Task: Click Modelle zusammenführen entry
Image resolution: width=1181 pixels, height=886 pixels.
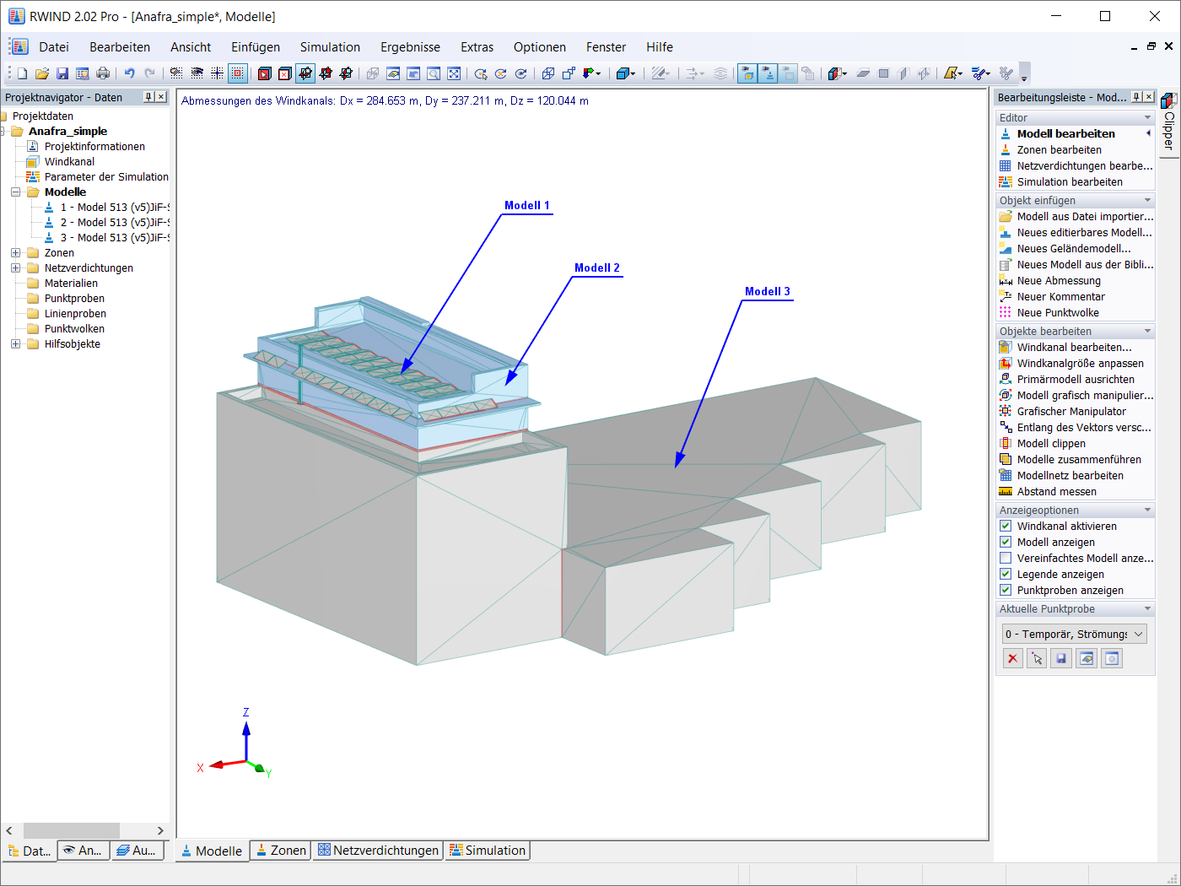Action: coord(1079,459)
